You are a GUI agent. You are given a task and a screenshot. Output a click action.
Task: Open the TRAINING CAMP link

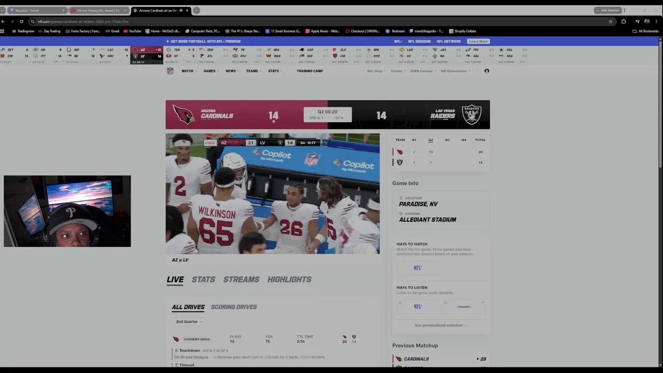(x=310, y=71)
